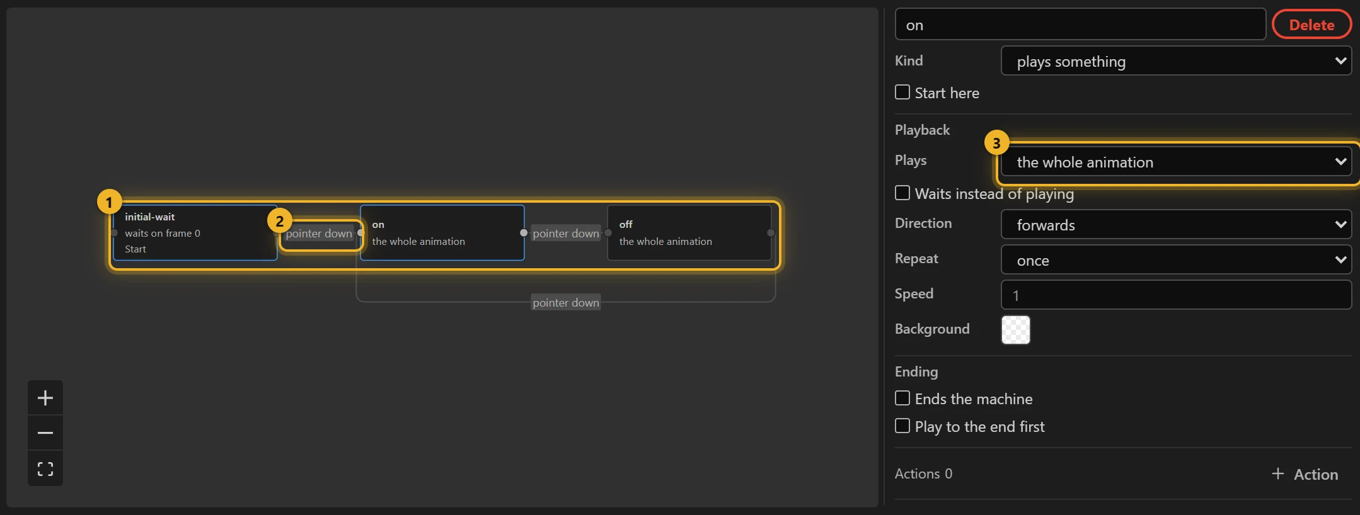Screen dimensions: 1360x515
Task: Click the left connection handle of the 'off' node
Action: 608,233
